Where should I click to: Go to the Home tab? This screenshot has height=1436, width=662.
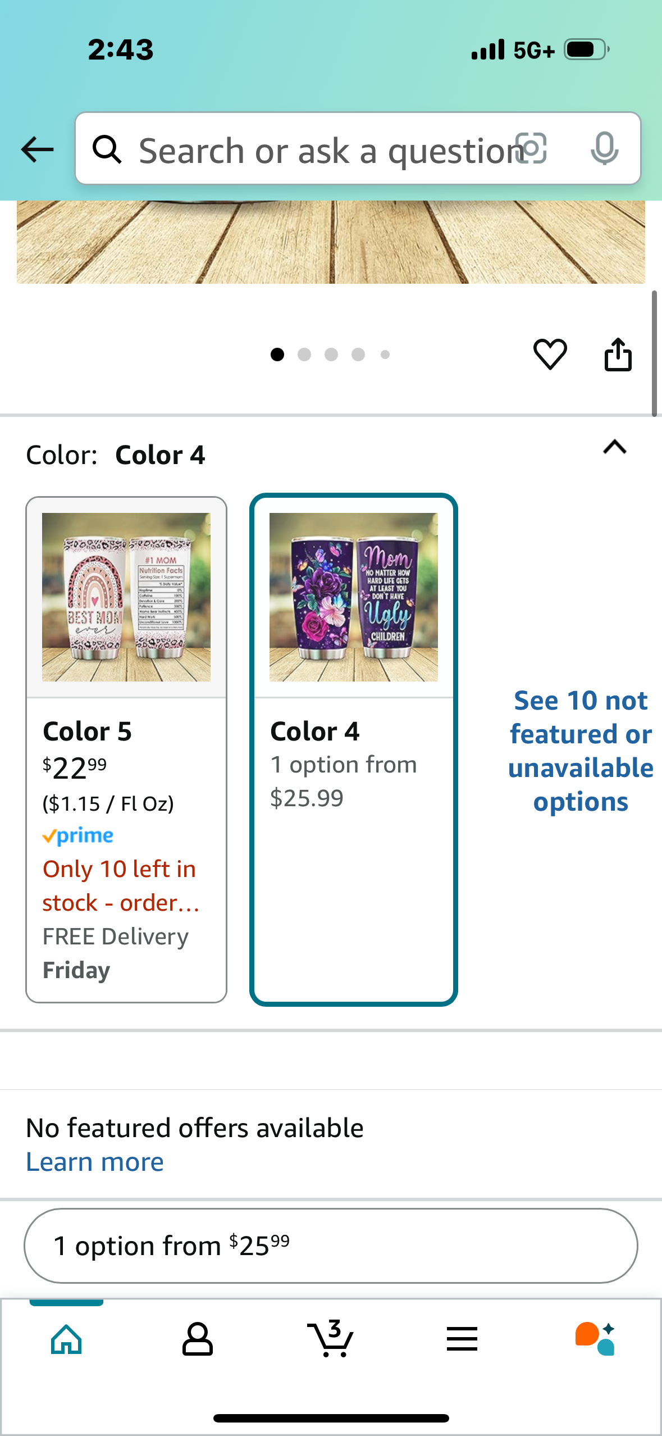tap(66, 1339)
